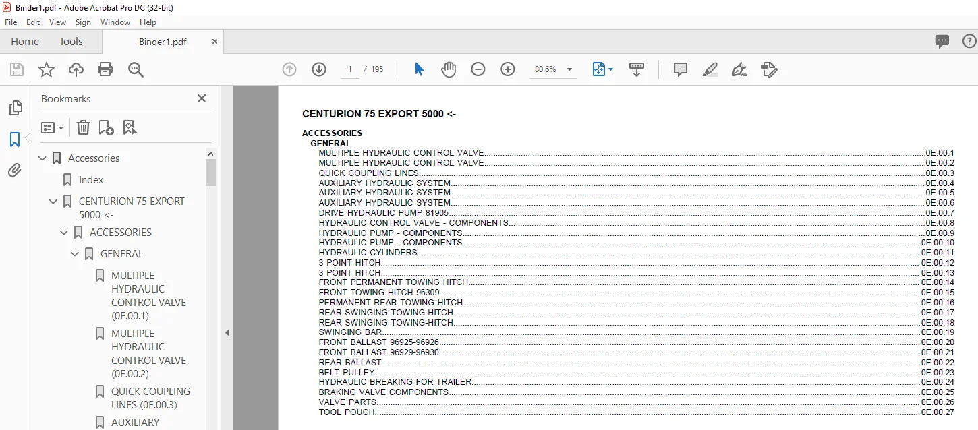Collapse the navigation pane with the arrow
The image size is (978, 430).
(227, 332)
